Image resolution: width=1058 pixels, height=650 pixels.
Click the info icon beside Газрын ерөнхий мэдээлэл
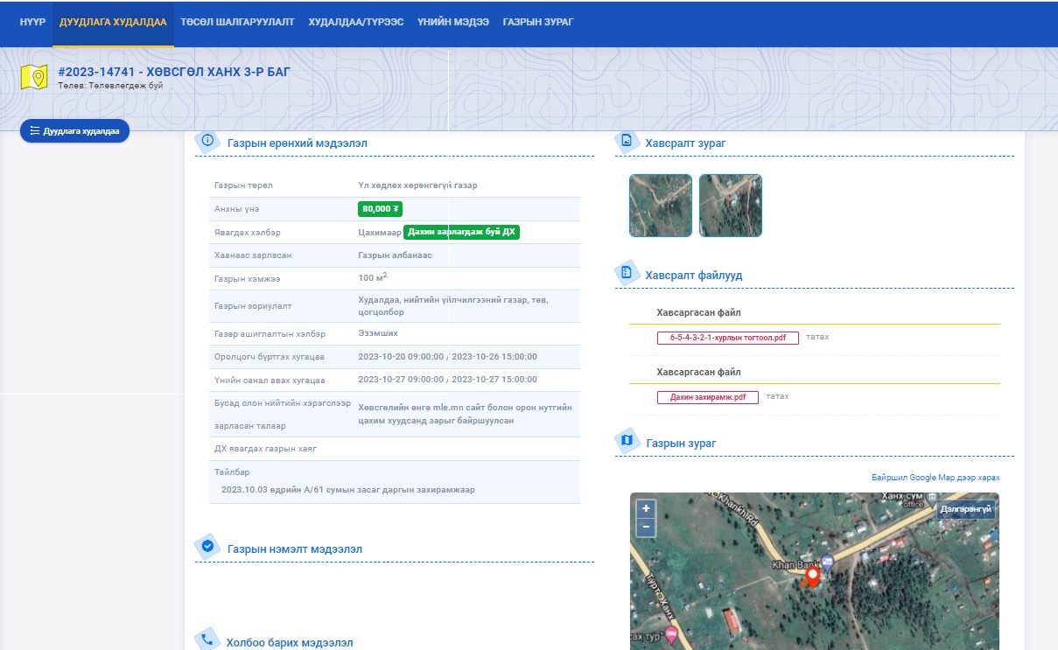point(207,140)
